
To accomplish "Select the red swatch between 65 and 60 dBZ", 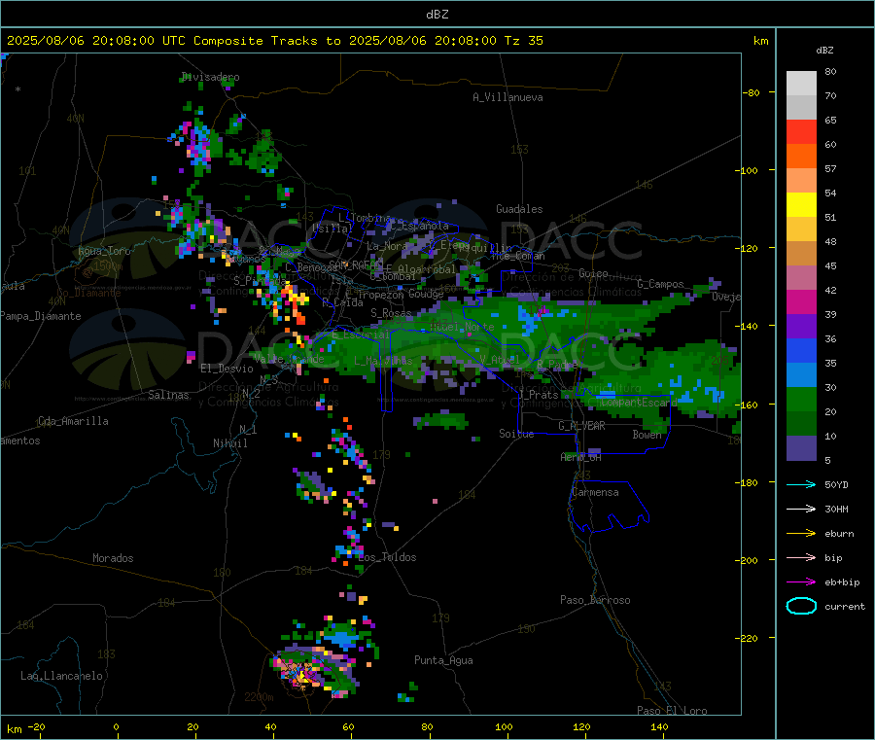I will (801, 131).
